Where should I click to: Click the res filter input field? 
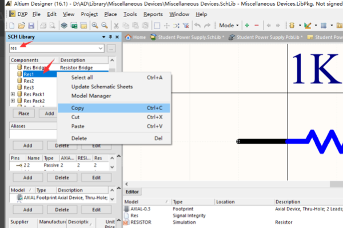click(x=53, y=48)
